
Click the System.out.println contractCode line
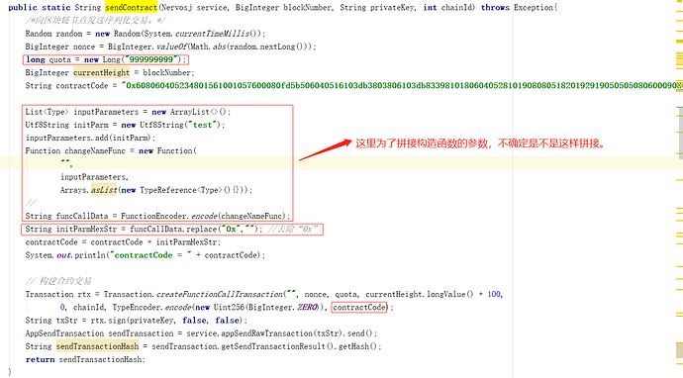[x=146, y=255]
